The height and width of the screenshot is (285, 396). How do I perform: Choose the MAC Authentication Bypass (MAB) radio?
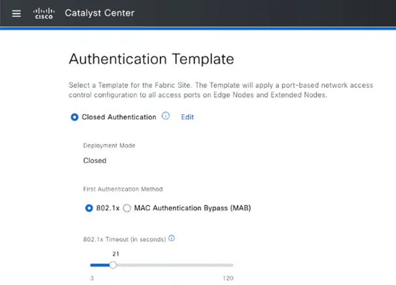127,208
